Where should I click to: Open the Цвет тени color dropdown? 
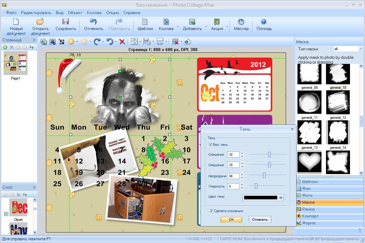click(x=281, y=197)
